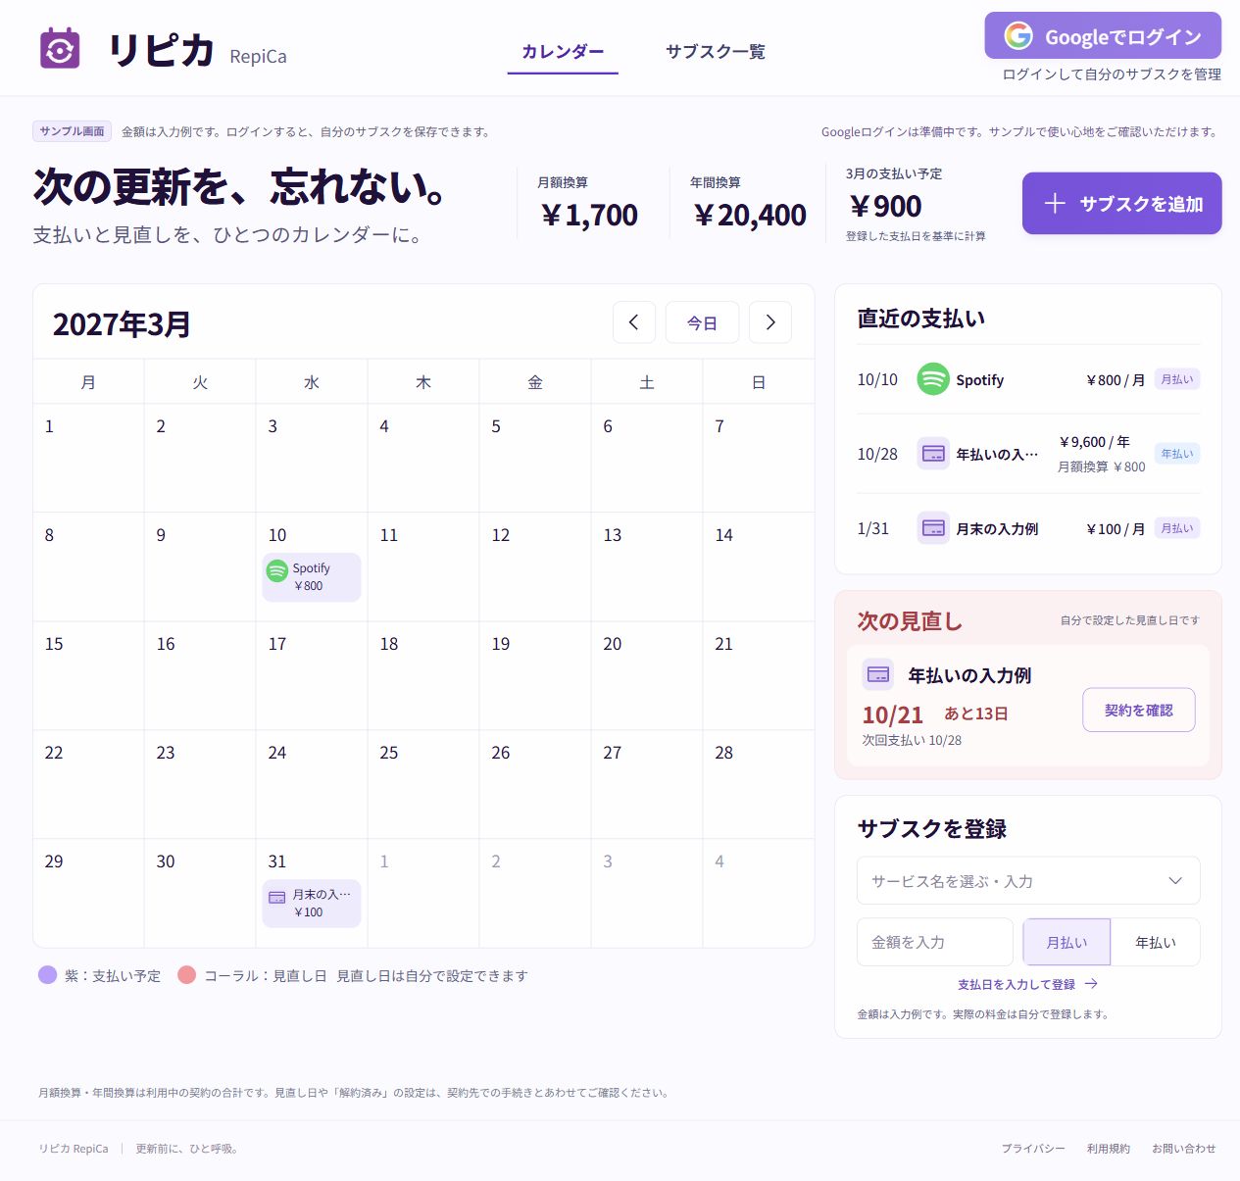Click the 契約を確認 button
Image resolution: width=1240 pixels, height=1181 pixels.
click(x=1139, y=710)
